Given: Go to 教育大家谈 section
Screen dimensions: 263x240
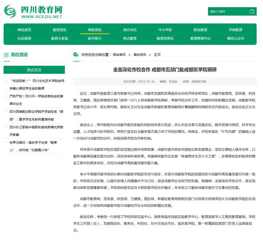Looking at the screenshot, I should 60,39.
